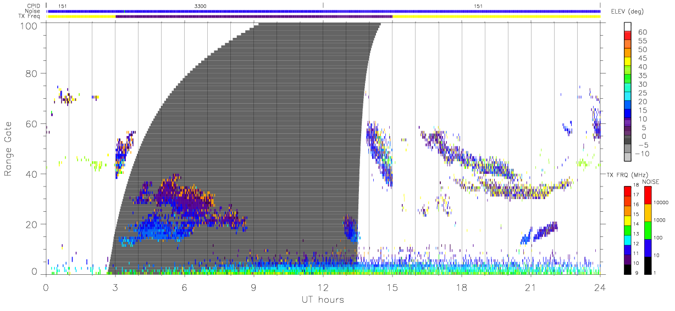The width and height of the screenshot is (675, 311).
Task: Select the green segment of the TX FRQ colorbar
Action: 628,230
